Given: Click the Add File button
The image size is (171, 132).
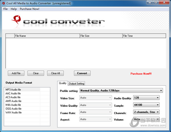Looking at the screenshot, I should (x=16, y=73).
